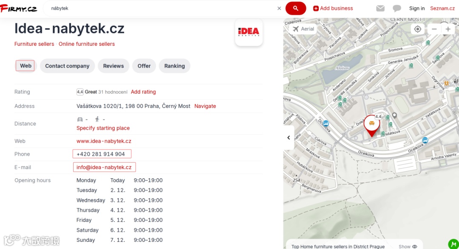Clear the search field with X icon
This screenshot has height=249, width=459.
pos(279,8)
